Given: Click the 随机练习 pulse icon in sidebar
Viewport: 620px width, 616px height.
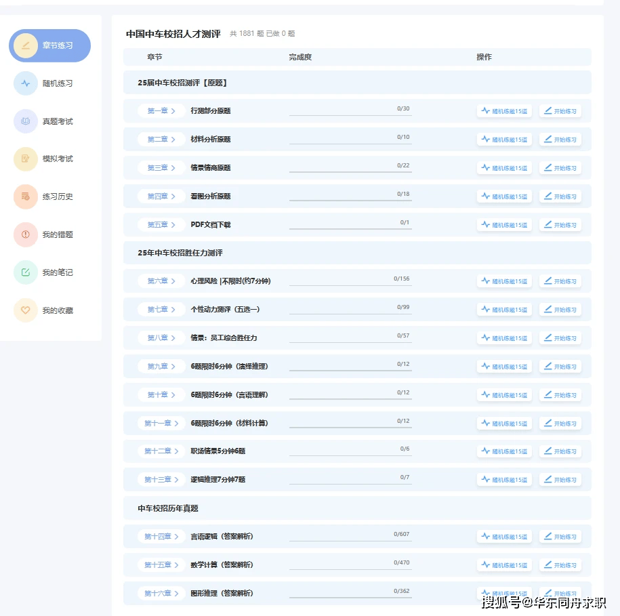Looking at the screenshot, I should (x=26, y=83).
